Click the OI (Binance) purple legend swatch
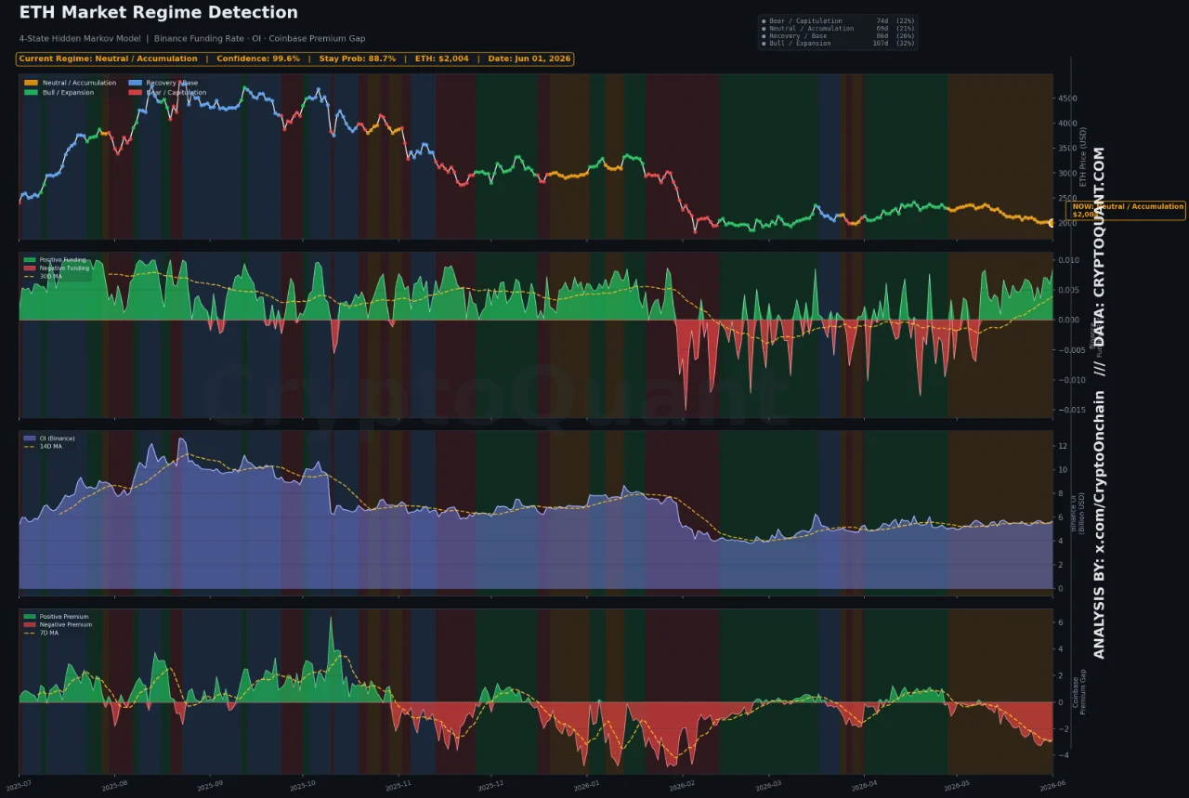Viewport: 1189px width, 798px height. (29, 438)
